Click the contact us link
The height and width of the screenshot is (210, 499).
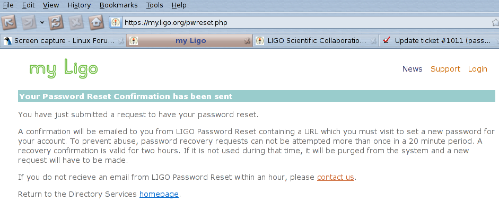click(336, 177)
